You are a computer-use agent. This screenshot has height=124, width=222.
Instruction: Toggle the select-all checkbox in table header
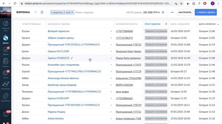coord(18,24)
